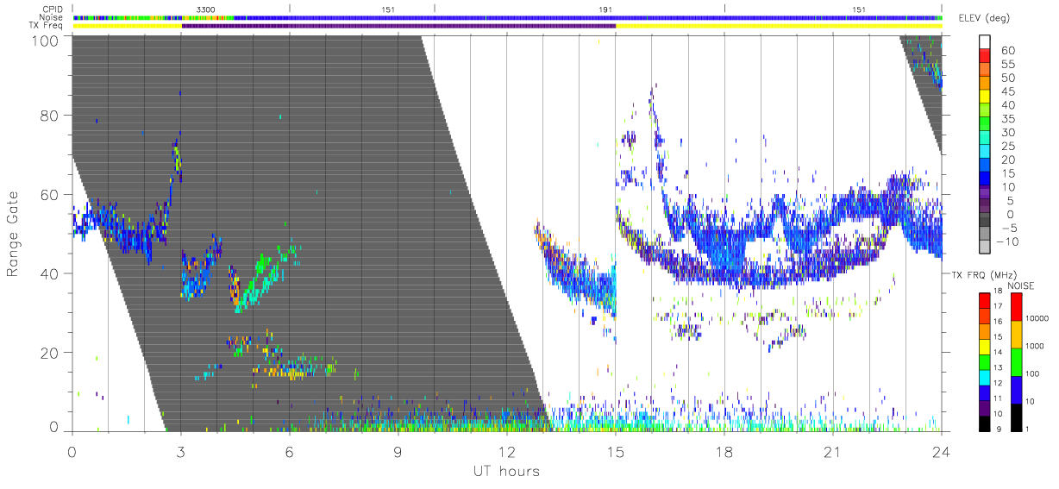
Task: Click the orange swatch in the NOISE colorbar
Action: click(1017, 334)
